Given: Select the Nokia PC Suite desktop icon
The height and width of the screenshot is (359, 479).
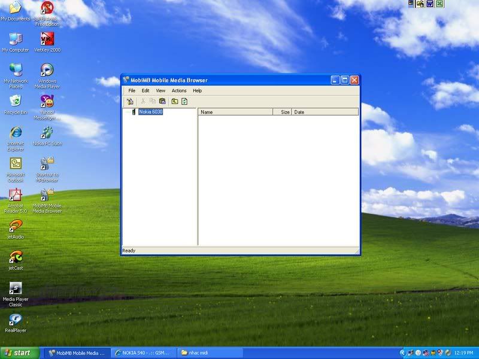Looking at the screenshot, I should [47, 133].
